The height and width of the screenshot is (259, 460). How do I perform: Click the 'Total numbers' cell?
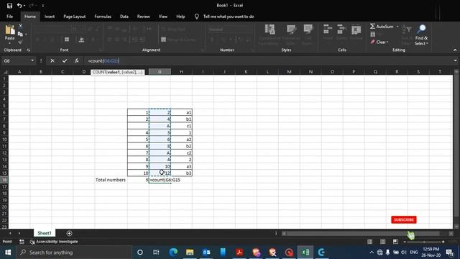tap(111, 180)
